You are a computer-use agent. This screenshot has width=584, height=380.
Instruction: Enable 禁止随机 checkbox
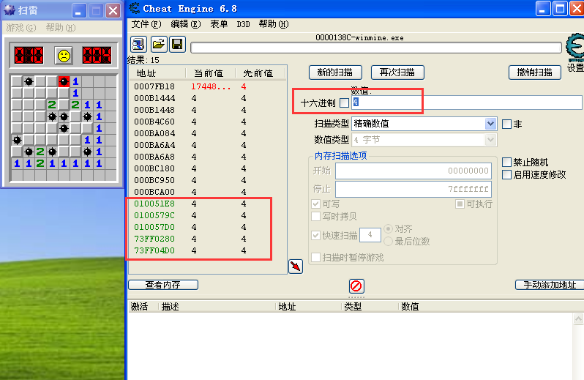(506, 162)
